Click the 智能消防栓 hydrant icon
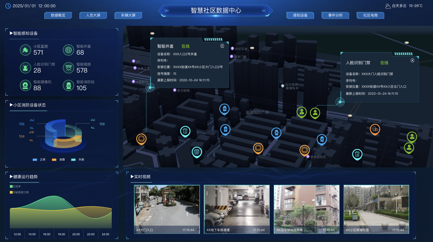This screenshot has width=433, height=242. [68, 85]
